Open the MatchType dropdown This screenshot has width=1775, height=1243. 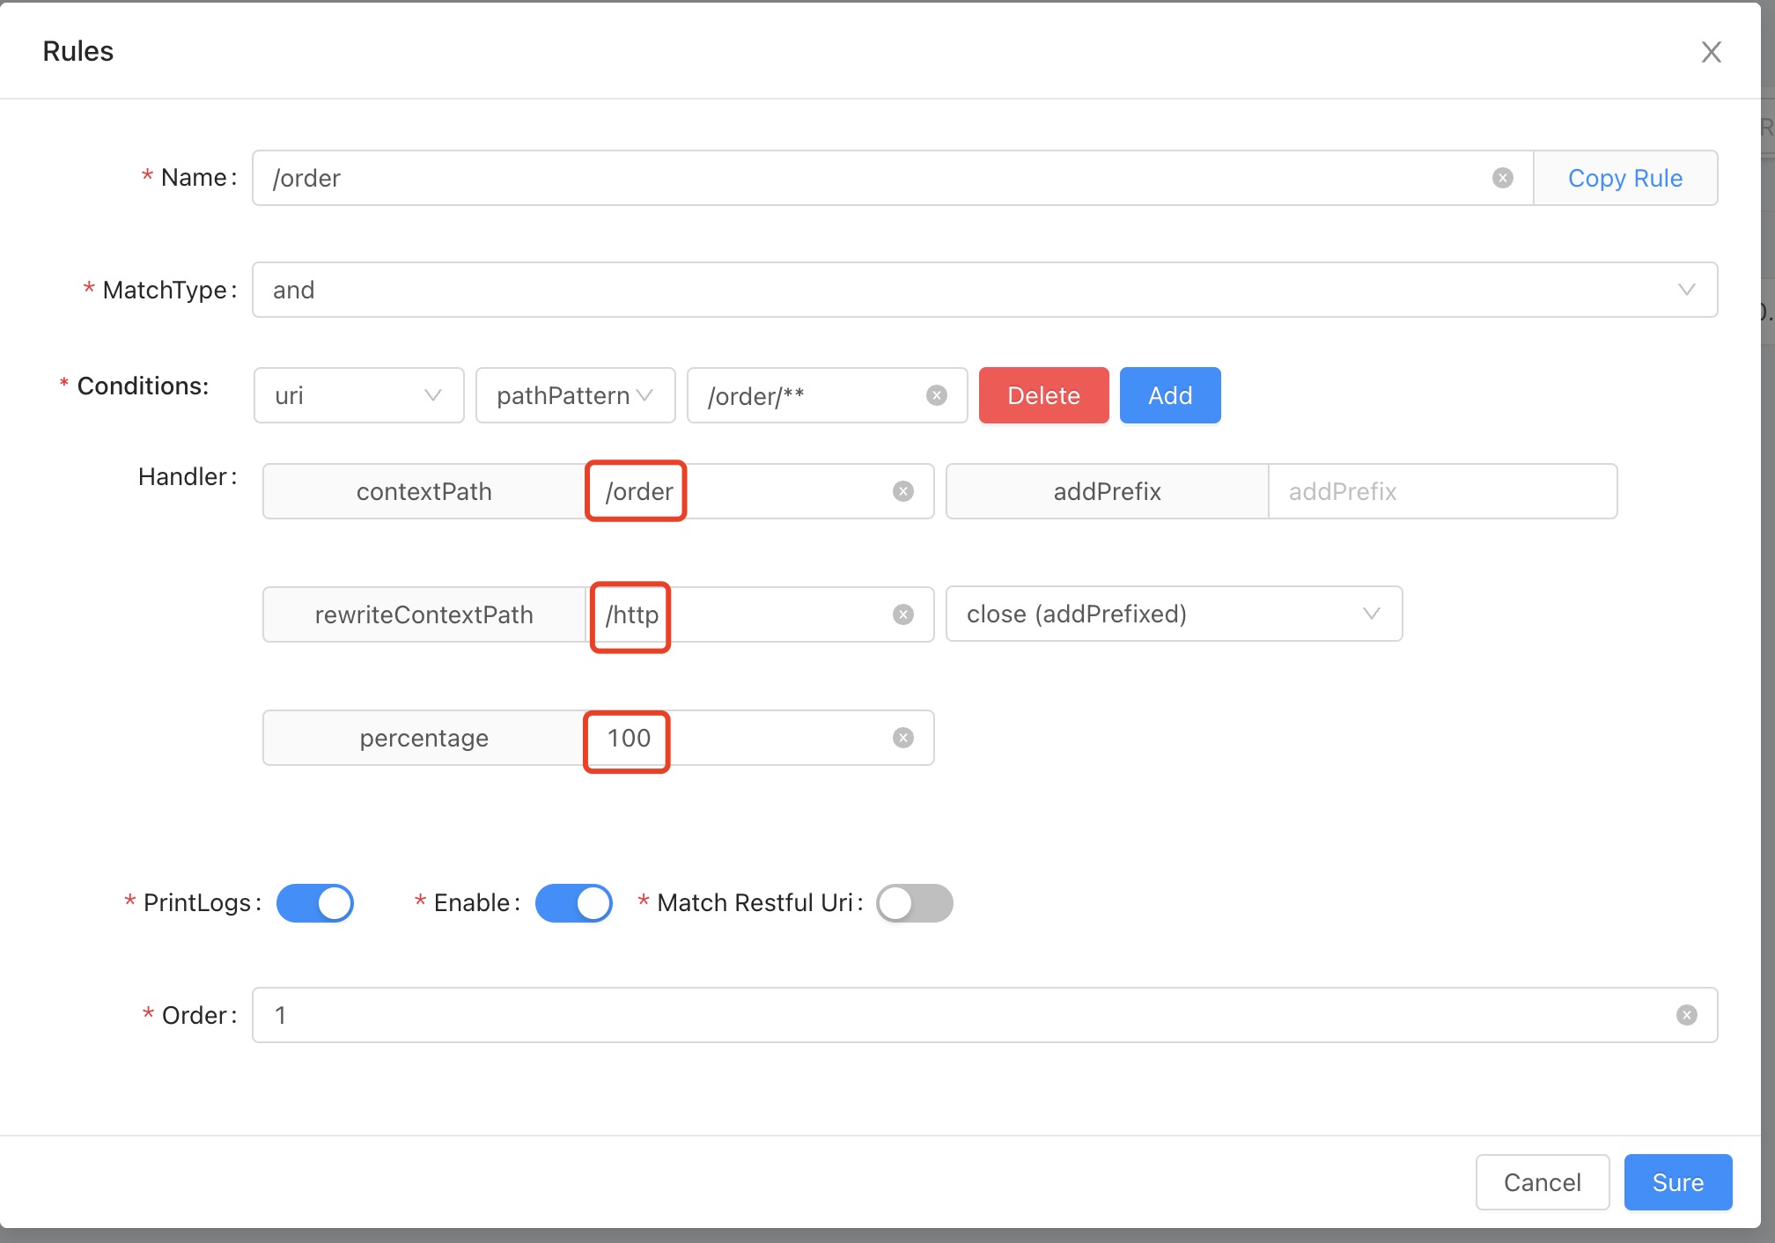click(x=983, y=290)
